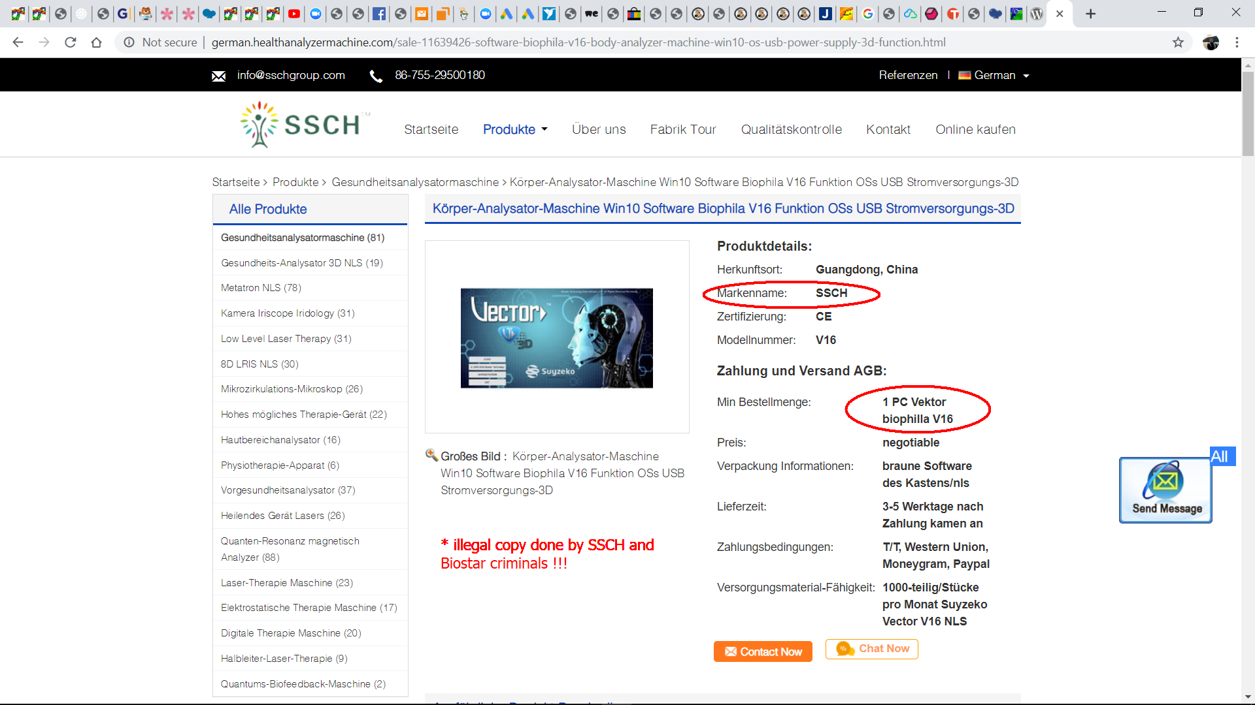Click the page vertical scrollbar down arrow

click(x=1248, y=697)
